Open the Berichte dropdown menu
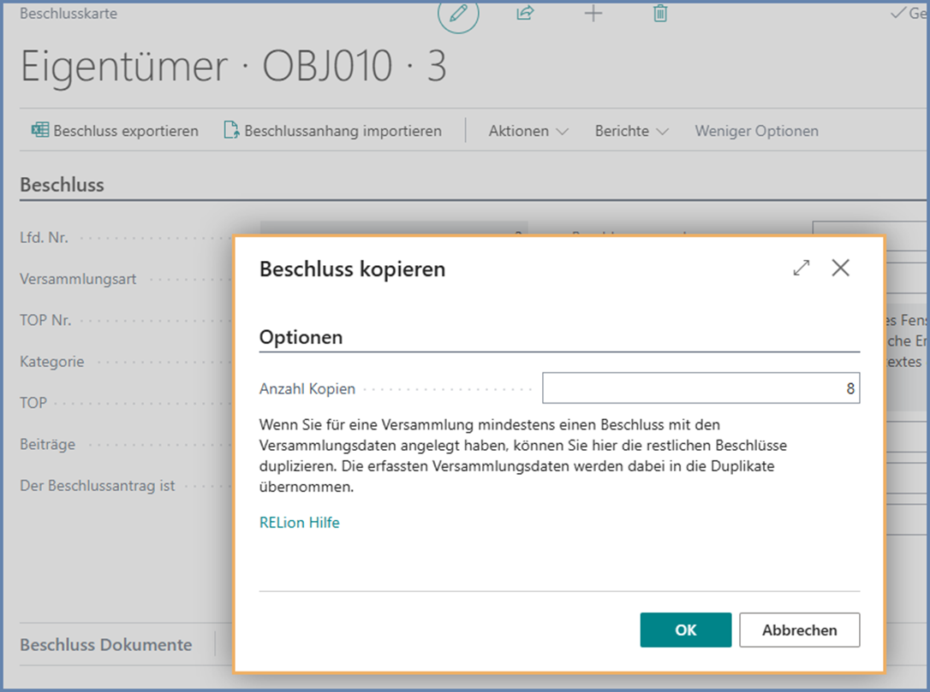Viewport: 930px width, 692px height. click(631, 131)
